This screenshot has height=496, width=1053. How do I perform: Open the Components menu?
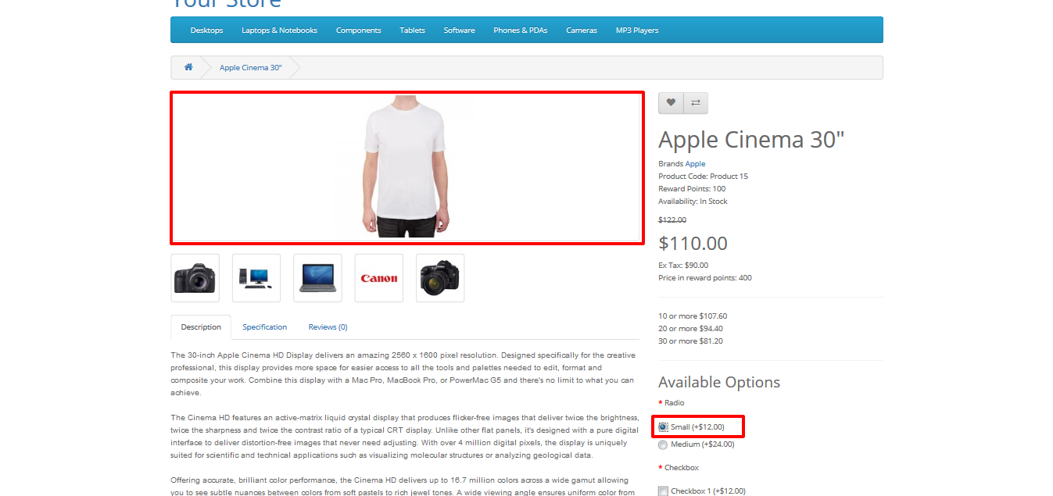pyautogui.click(x=359, y=30)
